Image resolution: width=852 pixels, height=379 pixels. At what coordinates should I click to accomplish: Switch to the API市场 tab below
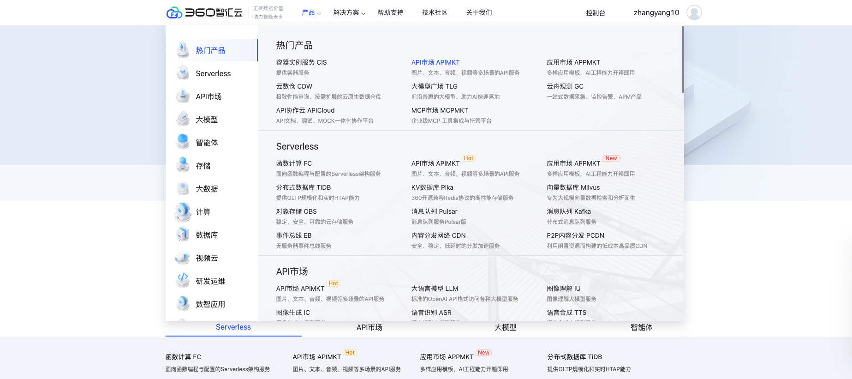pos(369,327)
